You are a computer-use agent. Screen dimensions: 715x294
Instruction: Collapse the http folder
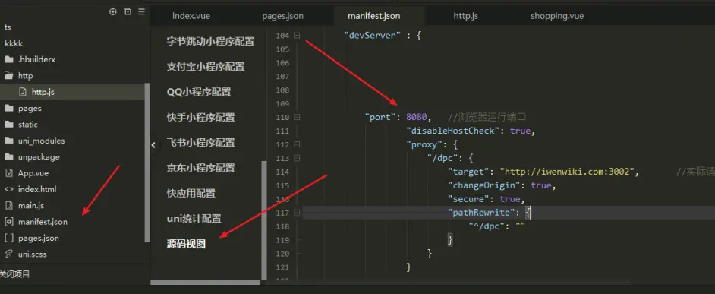point(19,76)
